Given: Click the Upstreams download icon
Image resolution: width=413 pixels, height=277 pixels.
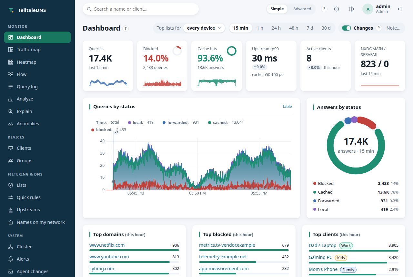Looking at the screenshot, I should pos(11,210).
